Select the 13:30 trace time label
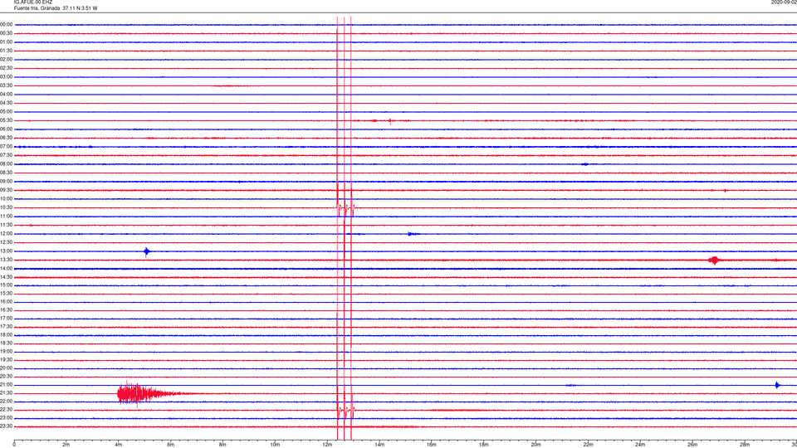The width and height of the screenshot is (797, 448). 7,260
